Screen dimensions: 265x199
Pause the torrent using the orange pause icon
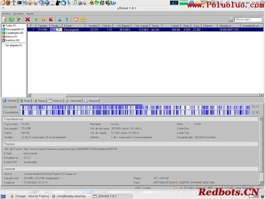tap(43, 20)
